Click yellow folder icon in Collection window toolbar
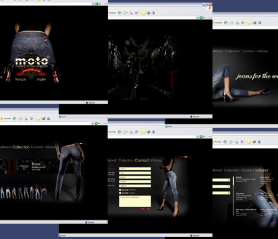 39,119
